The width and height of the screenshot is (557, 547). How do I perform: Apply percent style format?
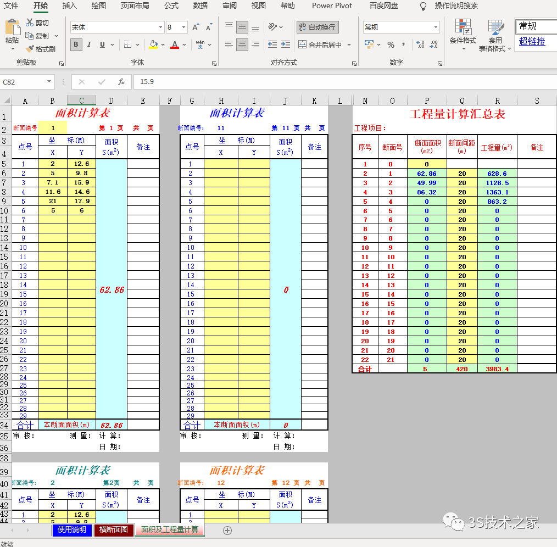coord(391,44)
